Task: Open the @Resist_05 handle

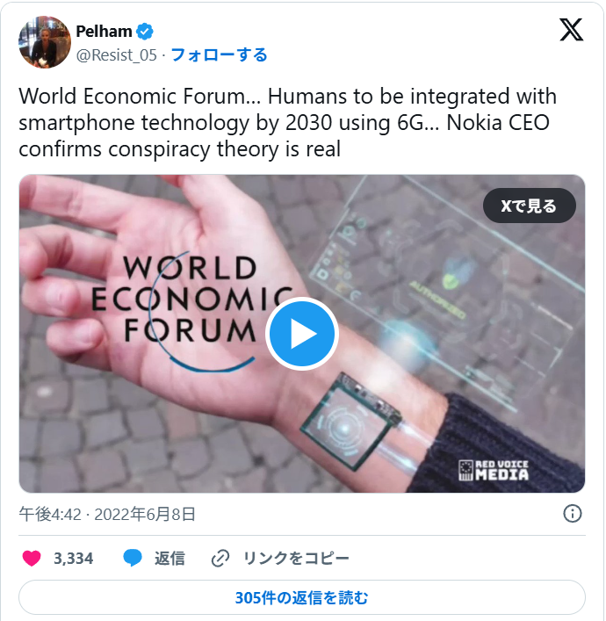Action: pos(117,55)
